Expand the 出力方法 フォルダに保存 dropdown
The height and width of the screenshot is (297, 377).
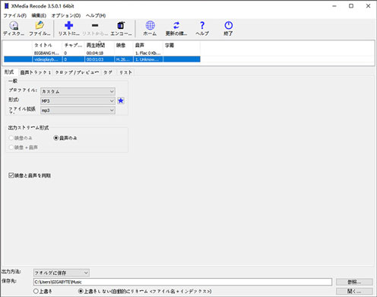point(62,273)
